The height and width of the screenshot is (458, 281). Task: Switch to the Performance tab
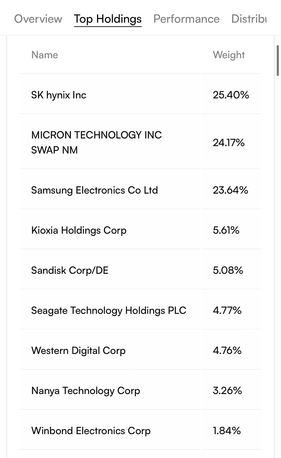click(x=186, y=19)
